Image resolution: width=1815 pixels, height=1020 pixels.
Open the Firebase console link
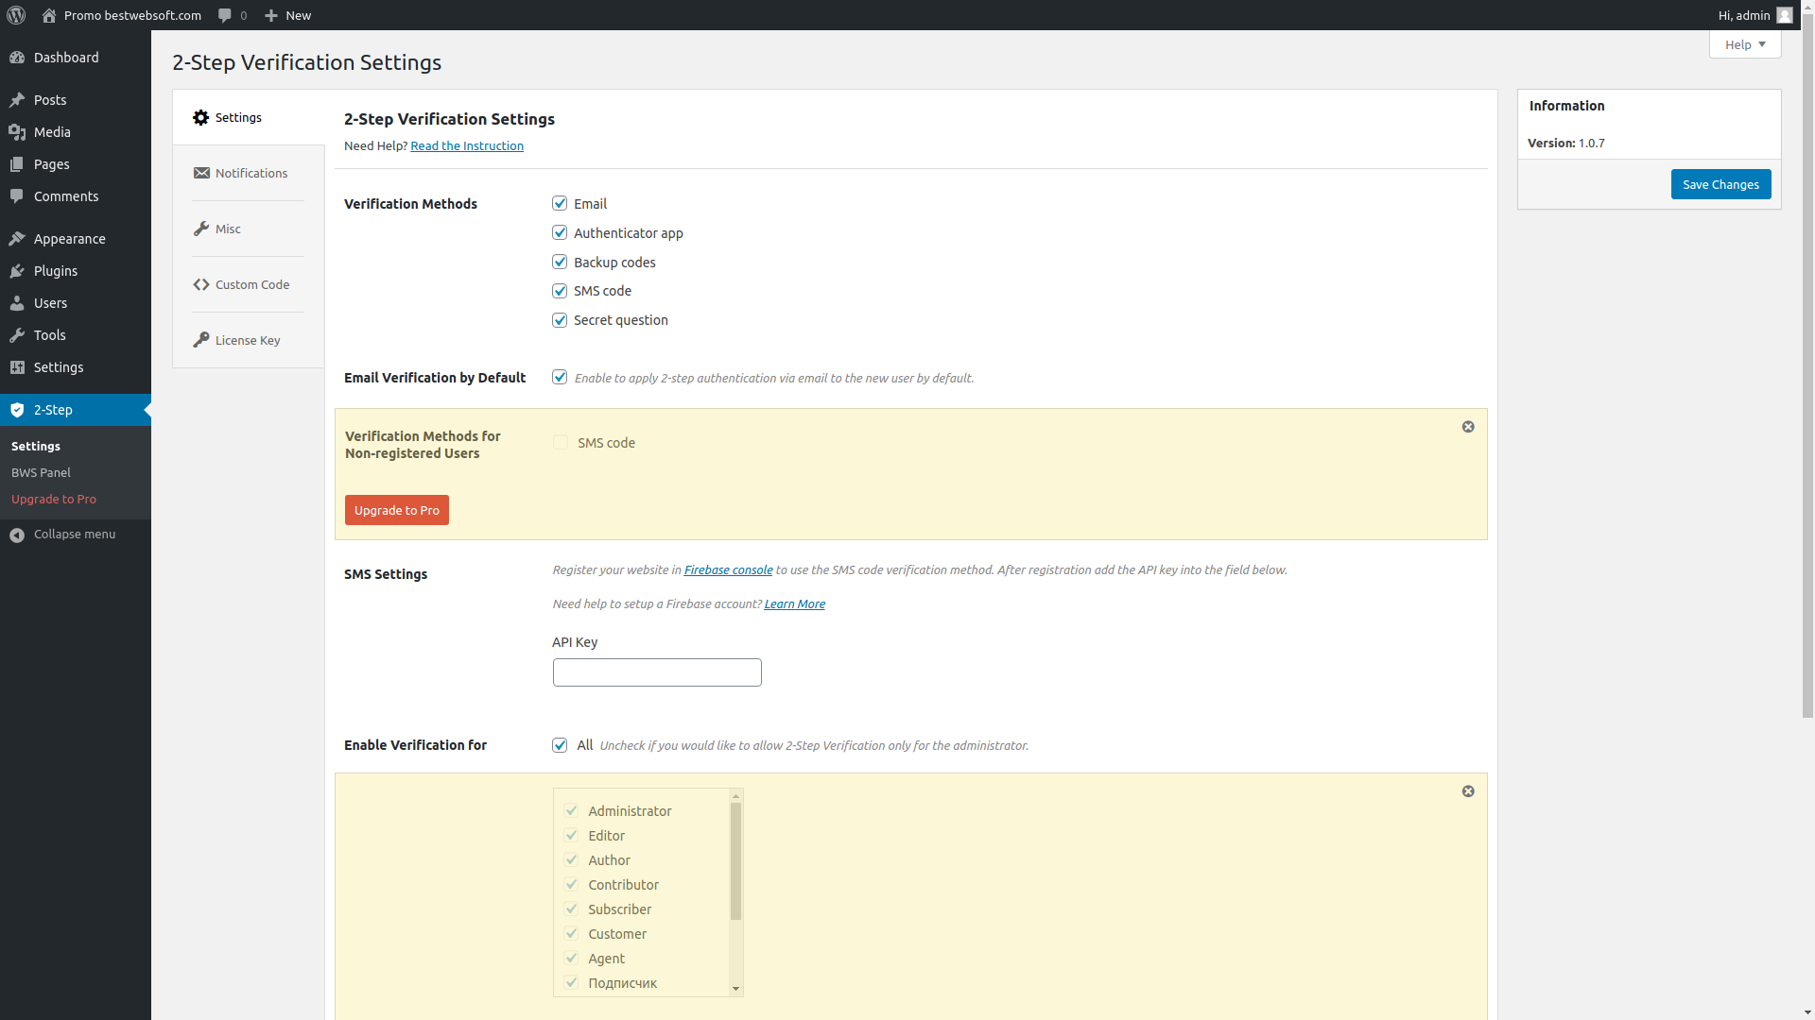[728, 569]
